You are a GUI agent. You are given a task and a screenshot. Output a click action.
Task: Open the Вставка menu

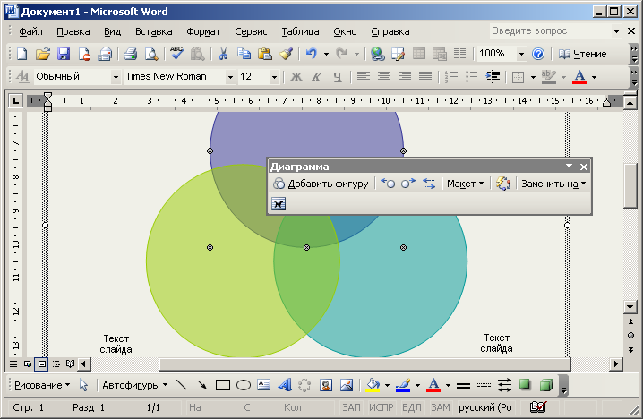[x=154, y=31]
